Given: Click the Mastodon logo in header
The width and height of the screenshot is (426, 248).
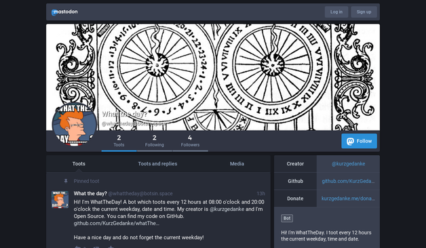Looking at the screenshot, I should [64, 12].
